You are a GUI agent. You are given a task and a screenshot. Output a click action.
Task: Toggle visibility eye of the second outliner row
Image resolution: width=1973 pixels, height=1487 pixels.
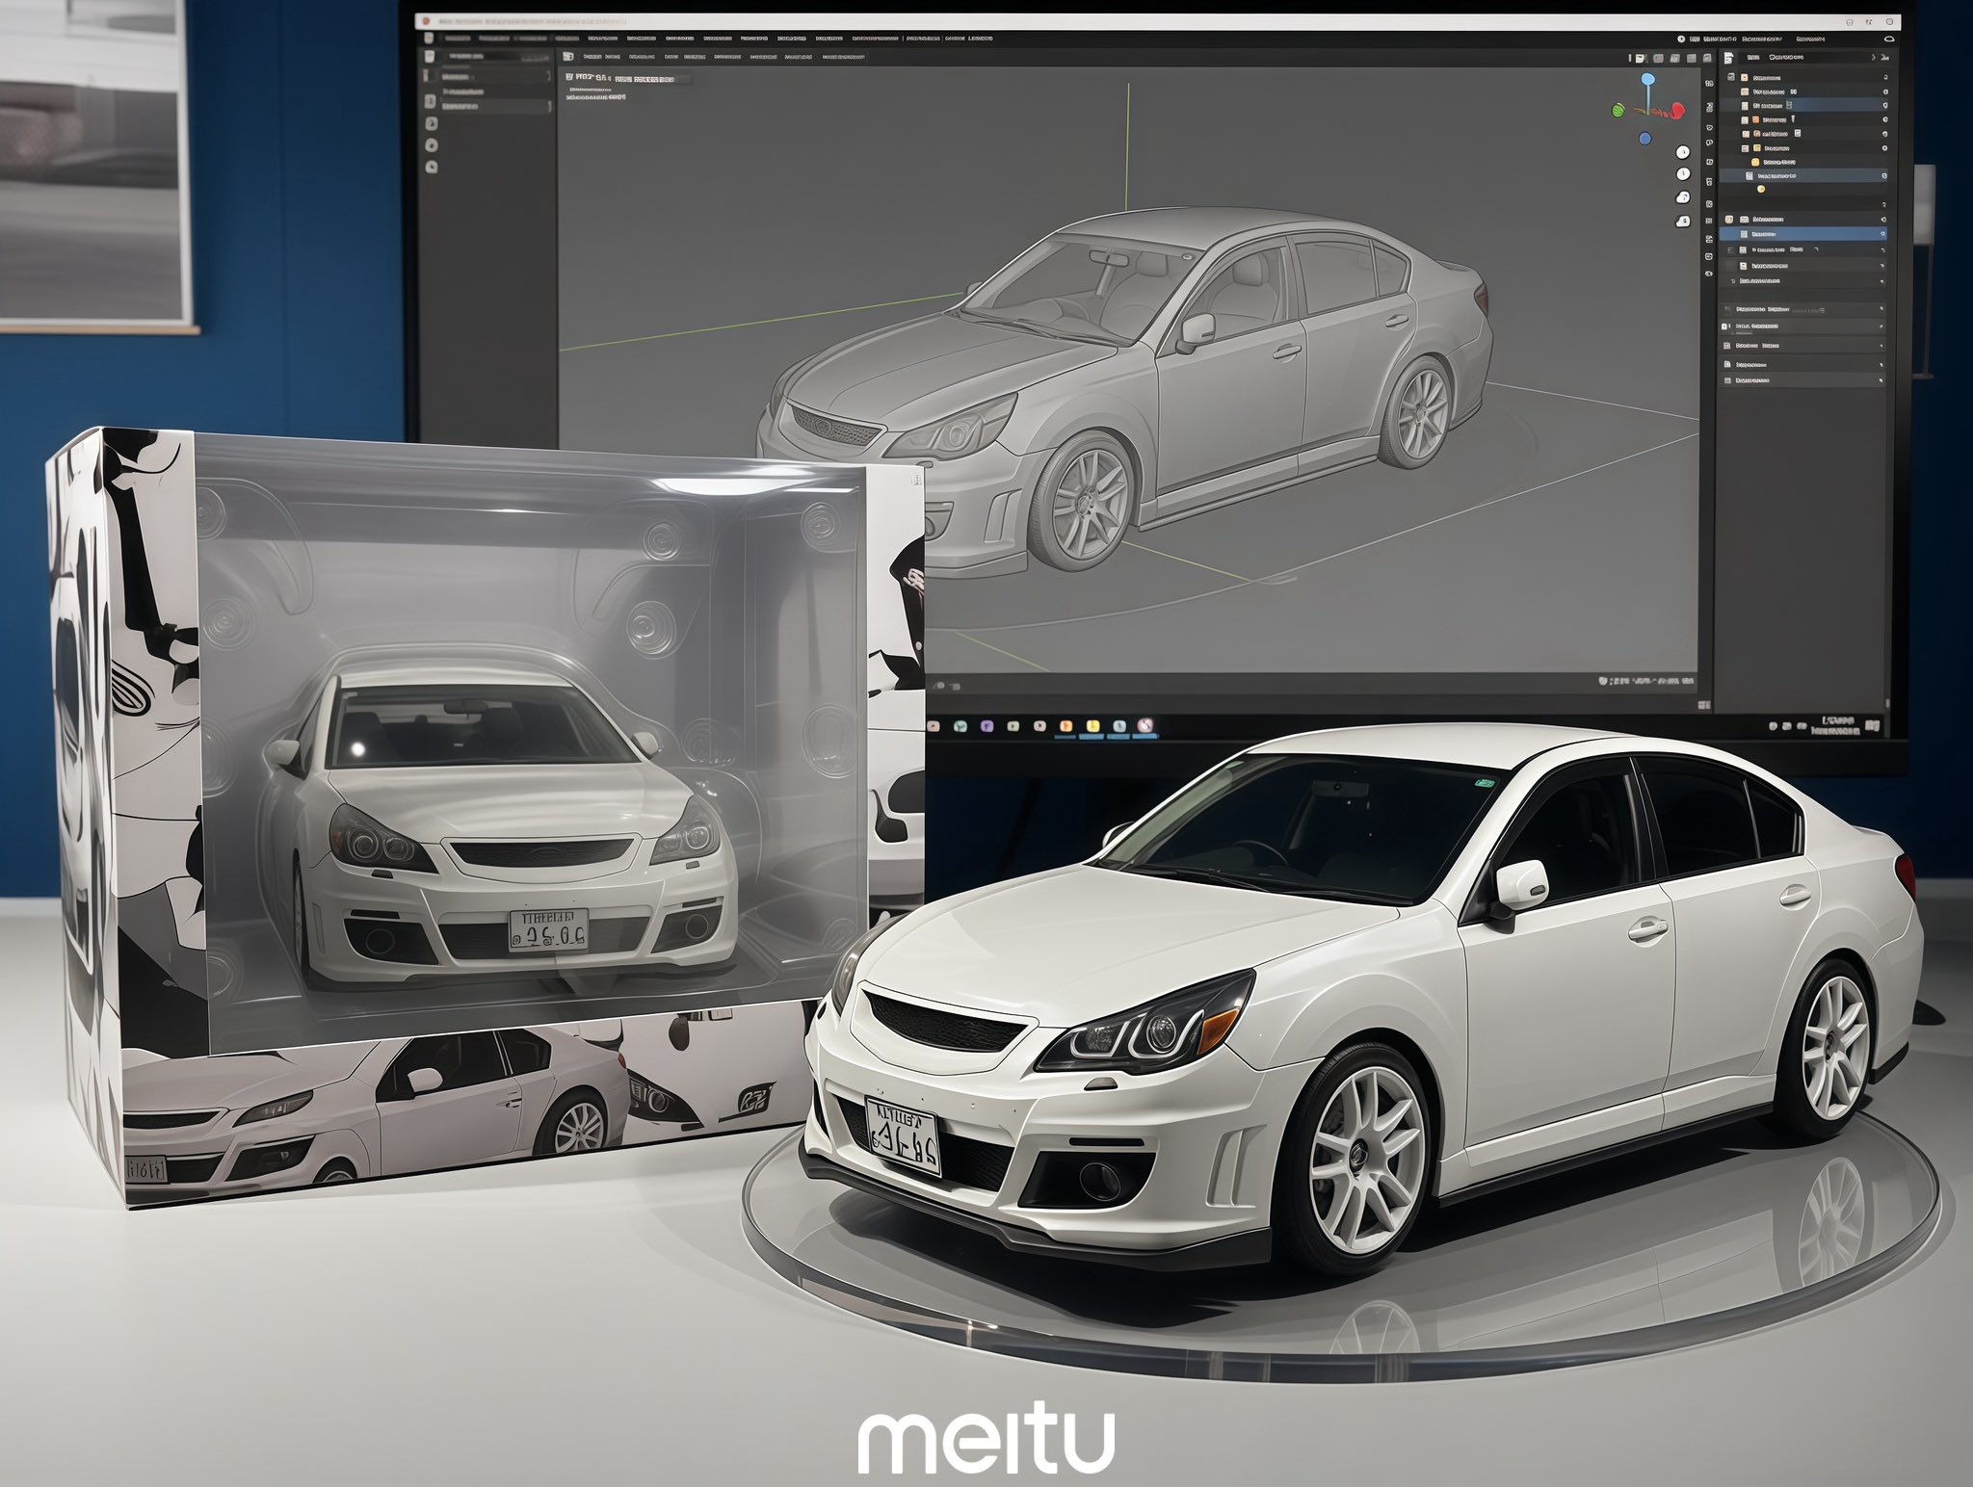(1885, 92)
